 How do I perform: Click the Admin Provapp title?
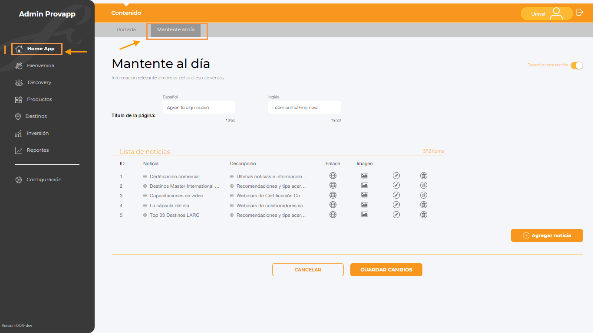[47, 14]
